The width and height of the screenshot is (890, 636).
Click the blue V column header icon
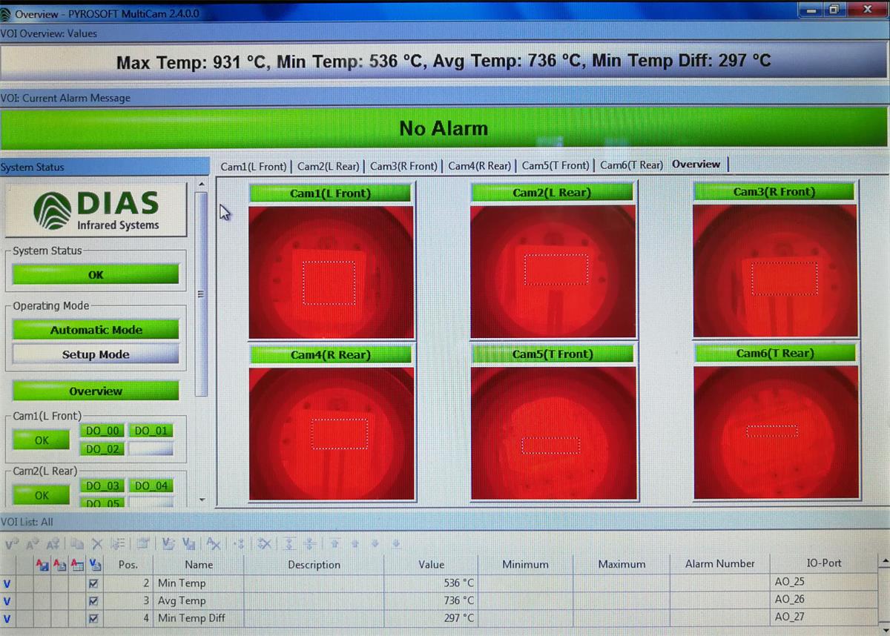pos(95,565)
